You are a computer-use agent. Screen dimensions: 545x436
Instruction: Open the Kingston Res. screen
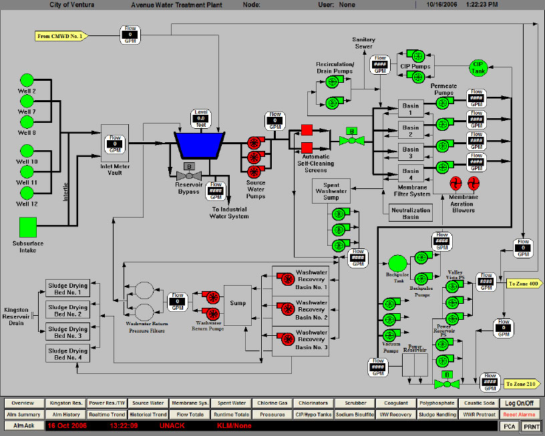tap(65, 403)
